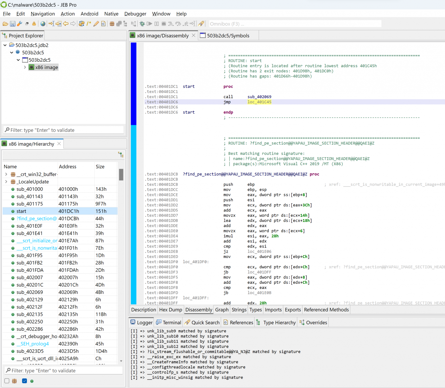Start the debugger with the bug icon
The height and width of the screenshot is (388, 445).
tap(142, 24)
